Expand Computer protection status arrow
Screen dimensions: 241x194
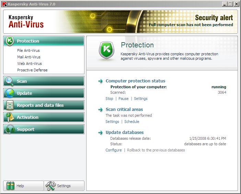pyautogui.click(x=101, y=81)
